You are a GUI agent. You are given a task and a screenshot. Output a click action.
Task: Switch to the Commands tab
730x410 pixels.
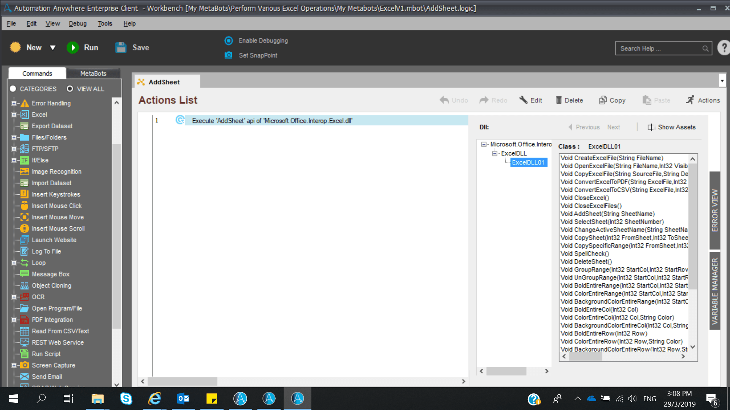tap(37, 73)
